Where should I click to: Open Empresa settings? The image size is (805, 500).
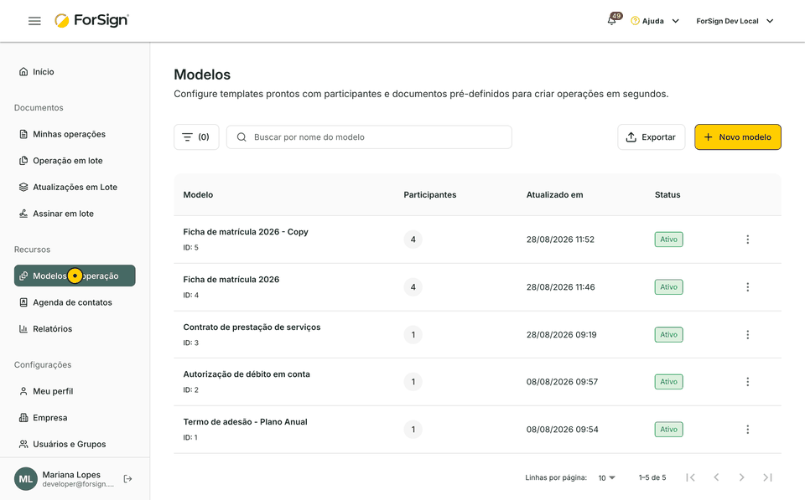(43, 417)
